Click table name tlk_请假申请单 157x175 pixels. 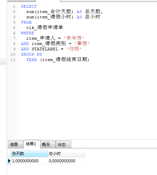45,27
